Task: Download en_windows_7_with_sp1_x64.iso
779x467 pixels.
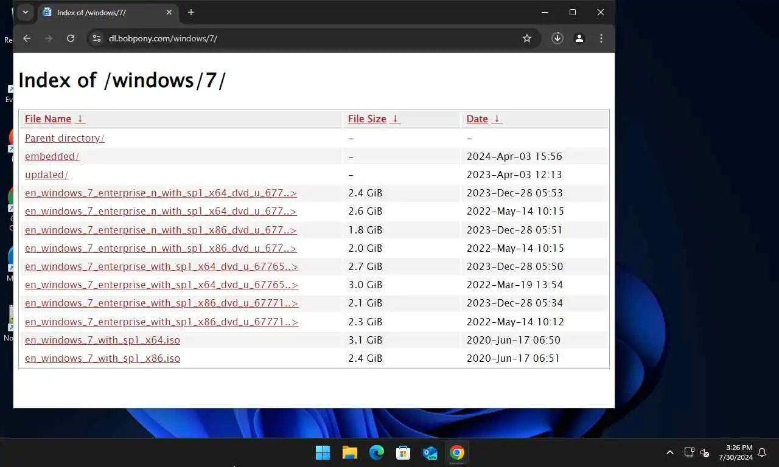Action: [x=102, y=340]
